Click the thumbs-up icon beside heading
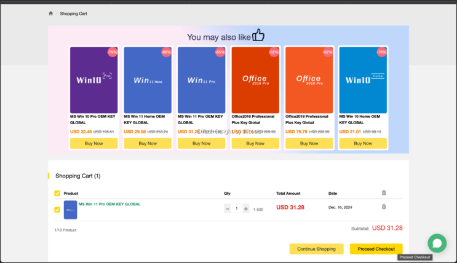 pos(258,35)
